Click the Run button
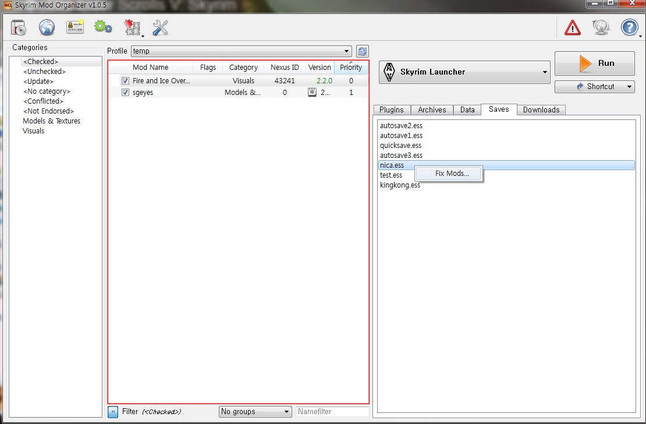The width and height of the screenshot is (646, 424). 595,63
